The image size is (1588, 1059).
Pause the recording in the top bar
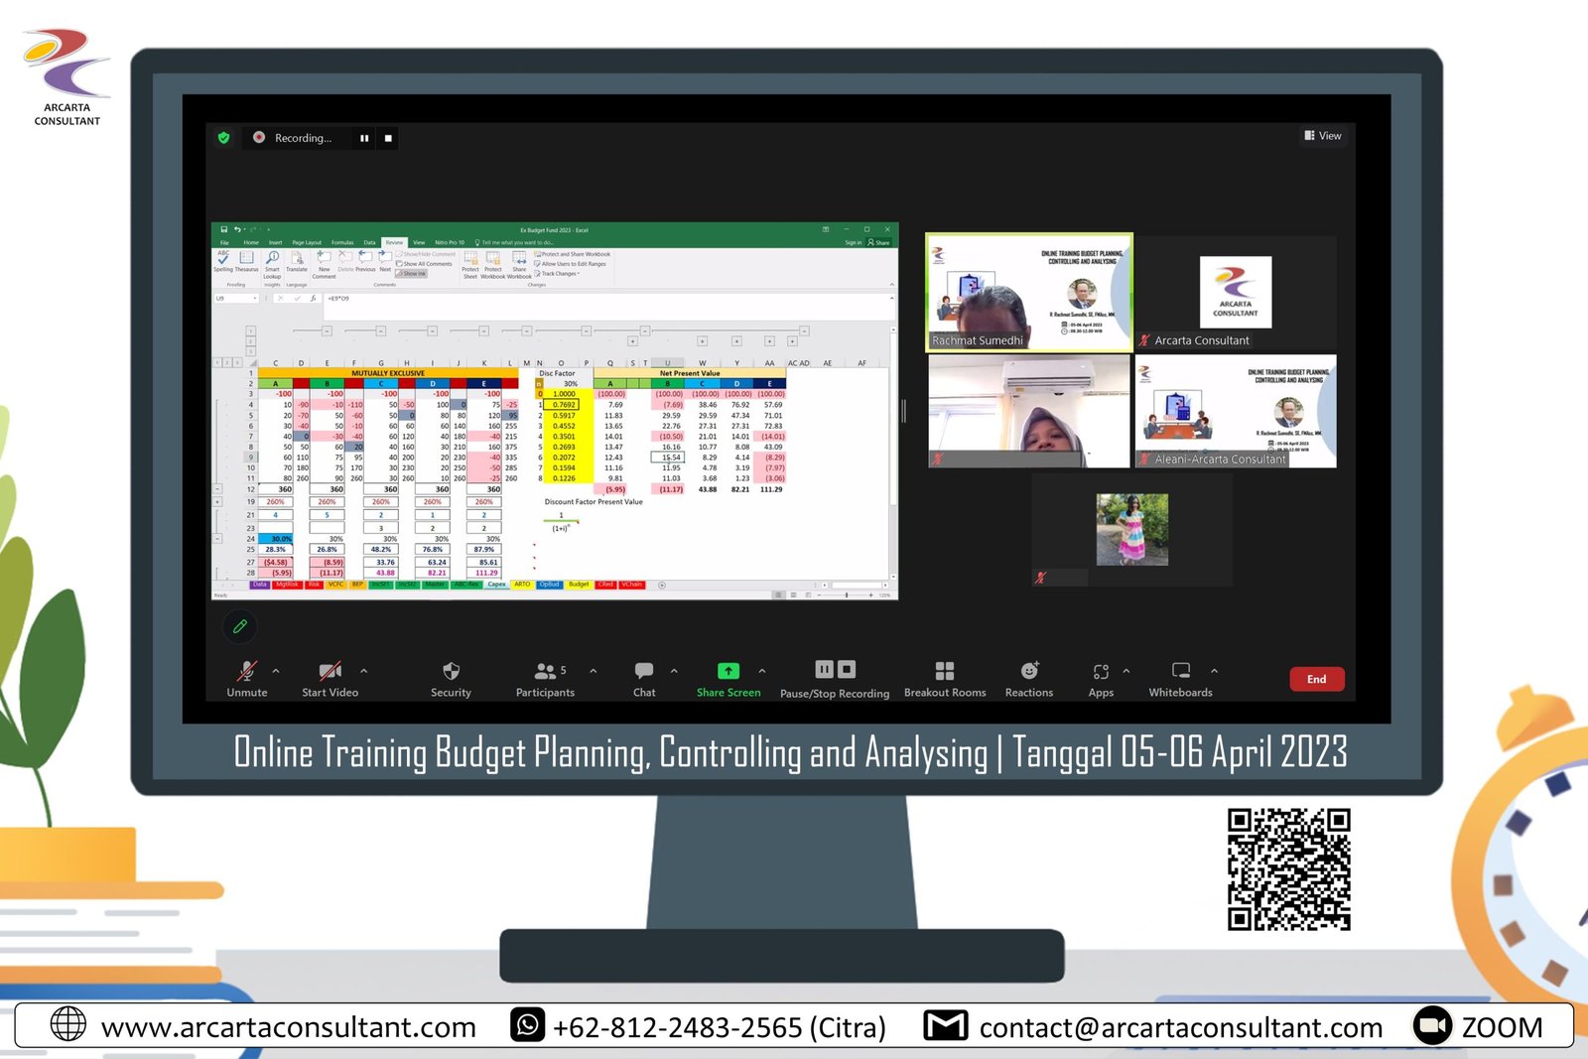click(364, 138)
